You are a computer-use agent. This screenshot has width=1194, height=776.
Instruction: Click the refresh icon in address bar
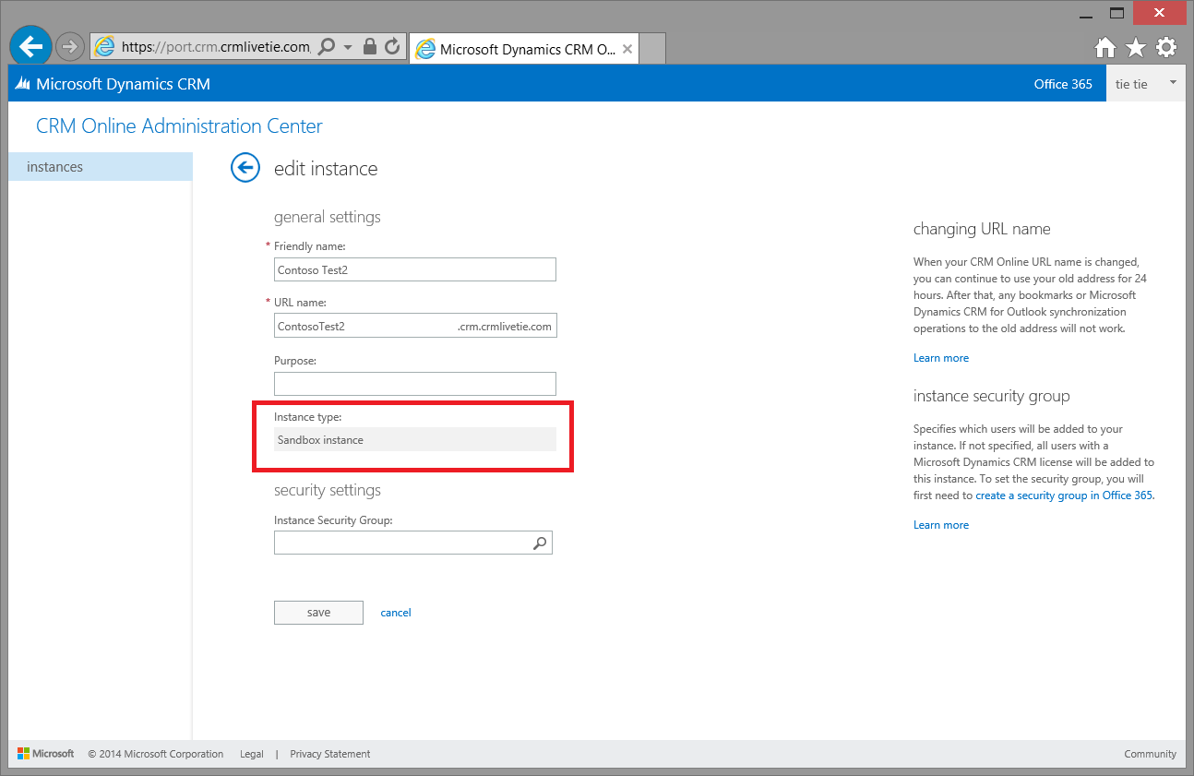tap(392, 46)
